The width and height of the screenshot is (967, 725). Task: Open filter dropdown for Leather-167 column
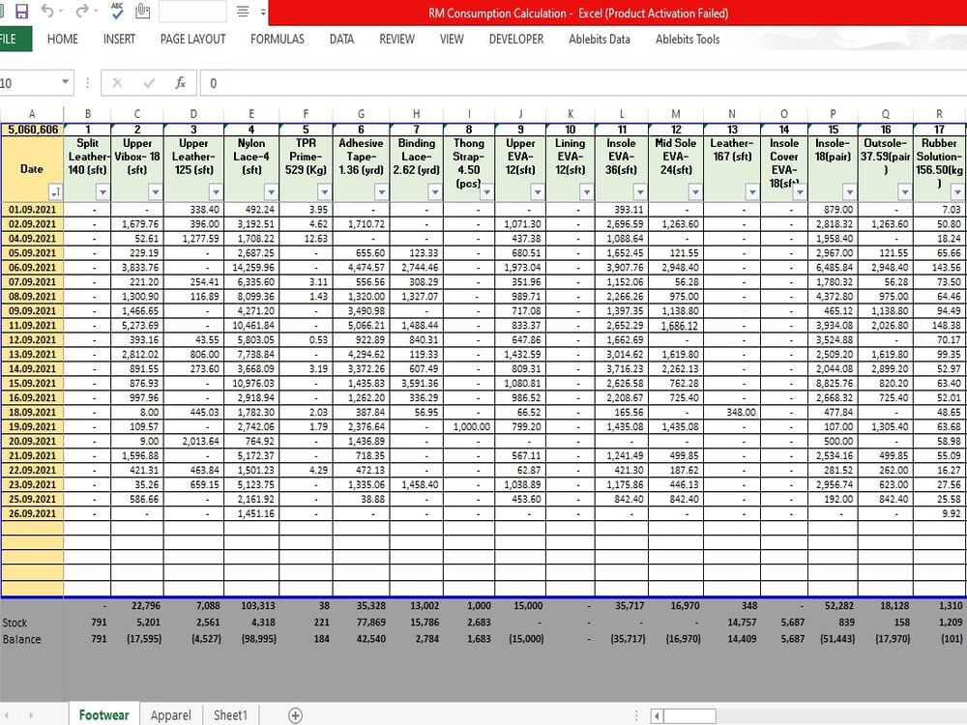coord(752,192)
